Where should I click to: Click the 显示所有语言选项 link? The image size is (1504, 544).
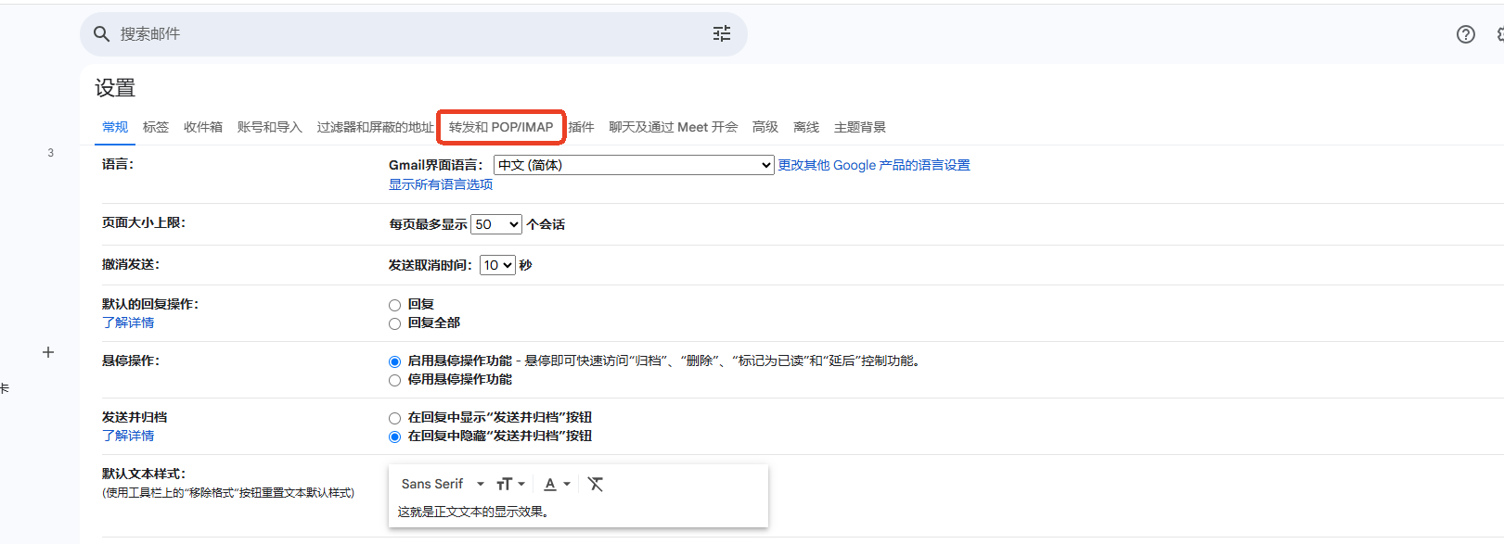tap(441, 184)
